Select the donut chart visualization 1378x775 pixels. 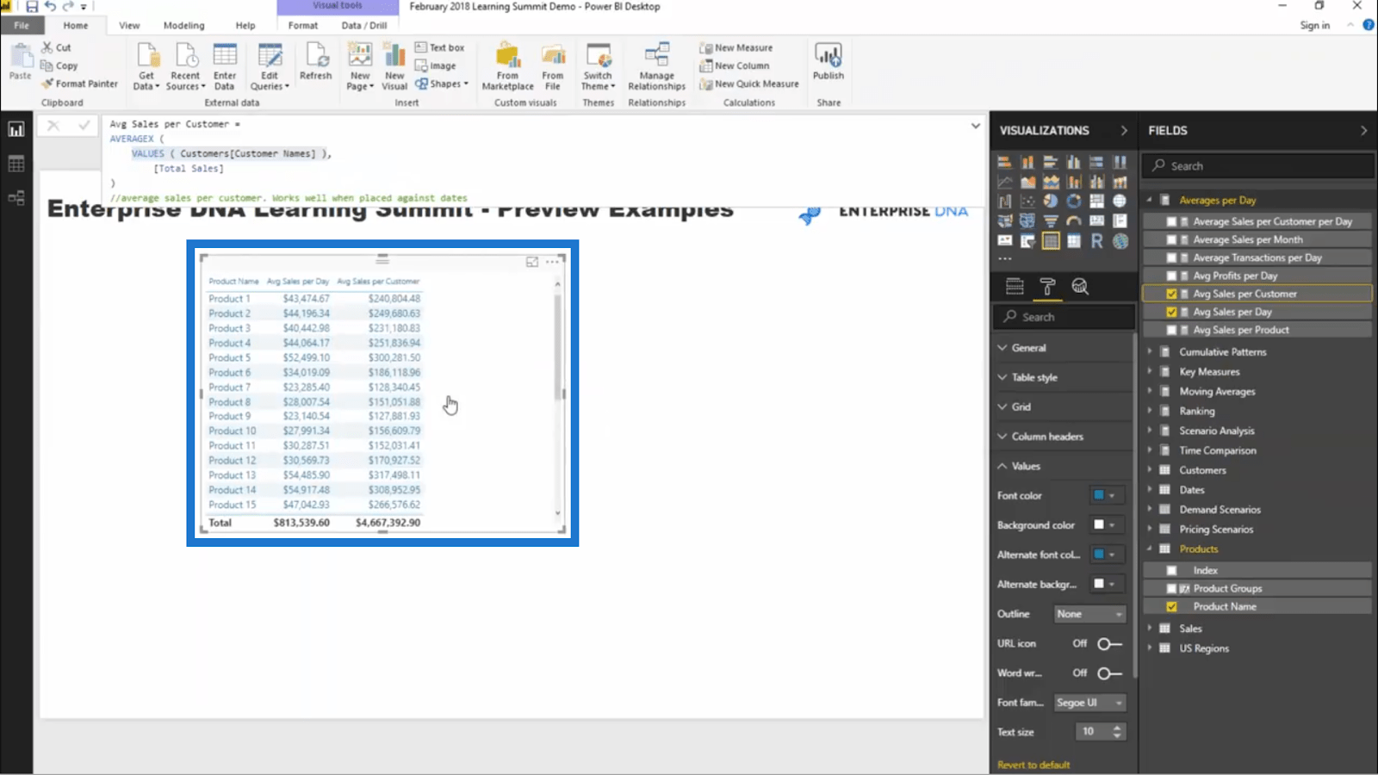coord(1074,201)
